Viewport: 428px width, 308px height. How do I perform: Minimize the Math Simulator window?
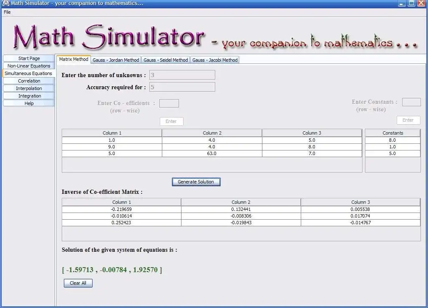tap(401, 3)
